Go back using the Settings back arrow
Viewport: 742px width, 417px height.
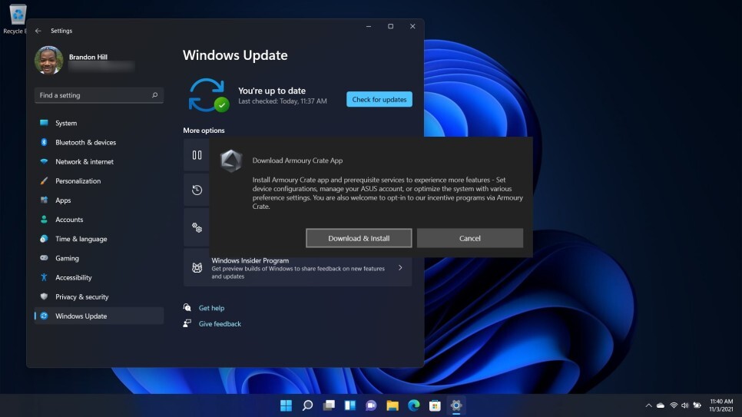(x=38, y=31)
